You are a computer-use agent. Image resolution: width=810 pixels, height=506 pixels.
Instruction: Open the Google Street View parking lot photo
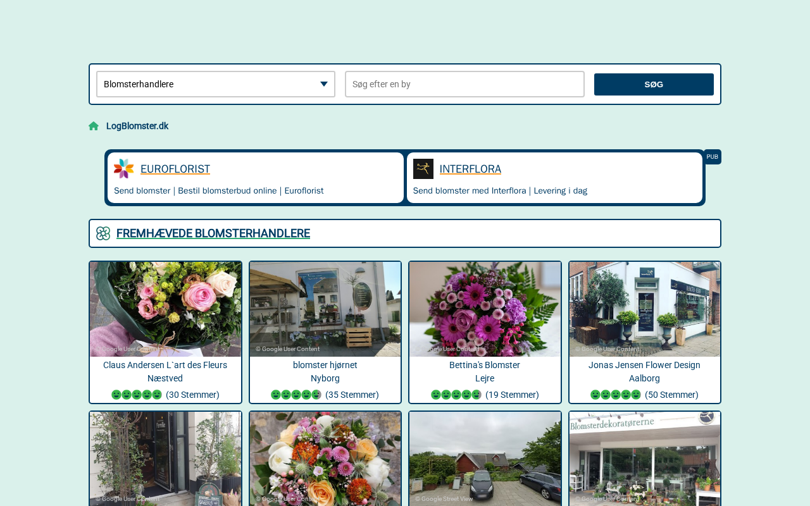tap(485, 459)
